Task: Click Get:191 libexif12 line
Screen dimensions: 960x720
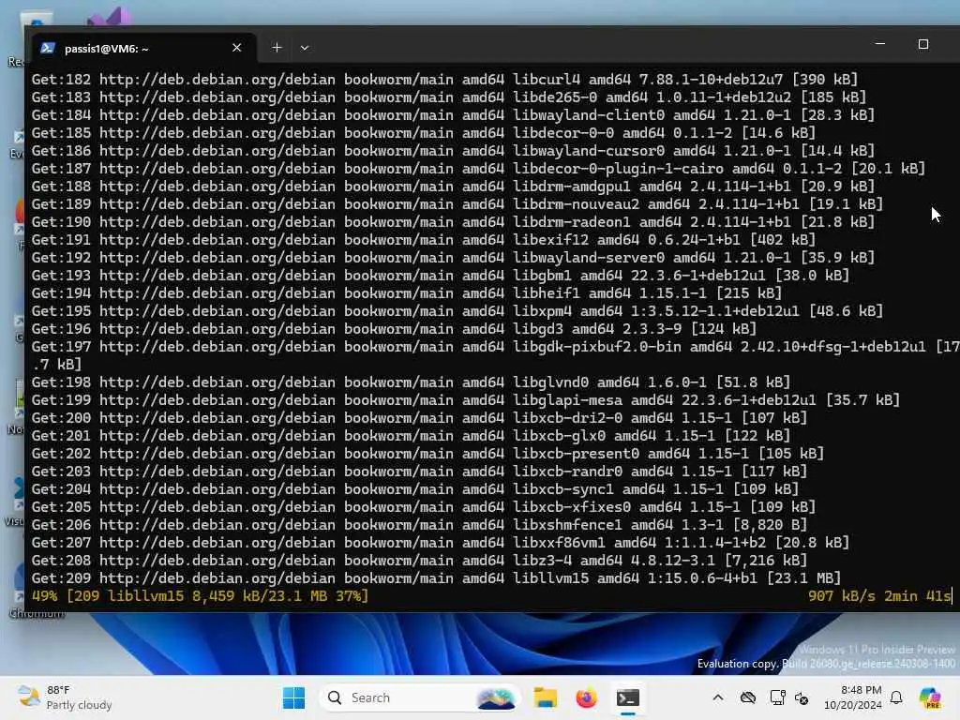Action: point(424,239)
